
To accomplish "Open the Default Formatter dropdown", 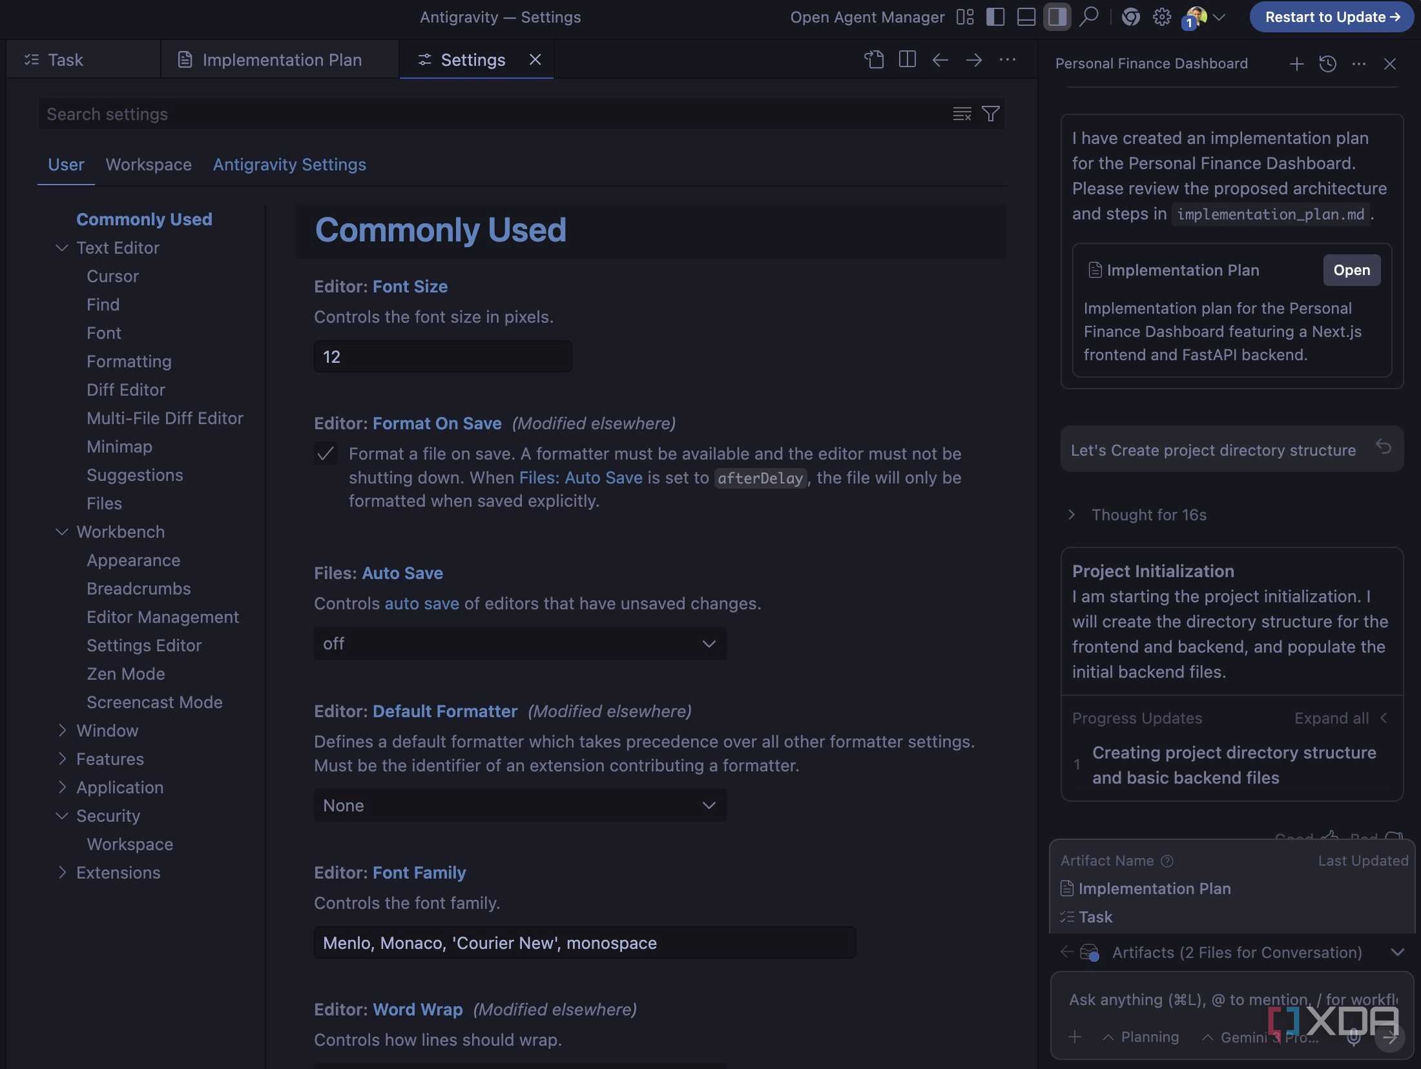I will click(x=520, y=805).
